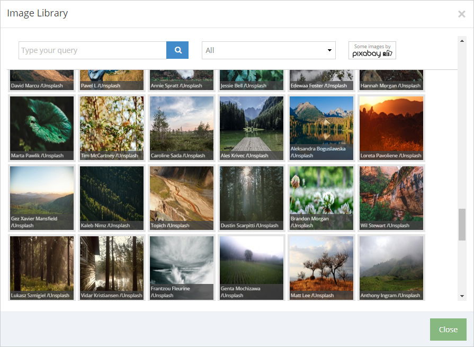Choose the Marta Pawlik green leaf image
Image resolution: width=474 pixels, height=347 pixels.
coord(42,128)
